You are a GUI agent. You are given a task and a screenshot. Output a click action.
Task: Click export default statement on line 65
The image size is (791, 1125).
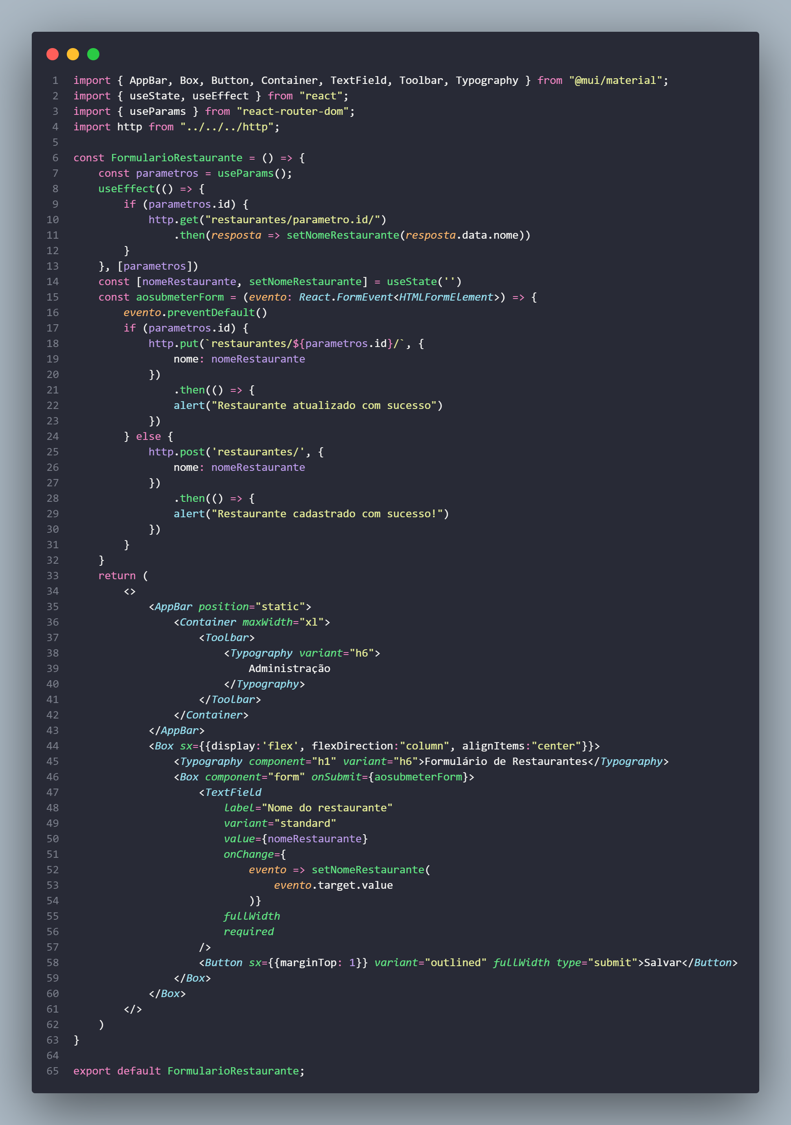coord(189,1071)
